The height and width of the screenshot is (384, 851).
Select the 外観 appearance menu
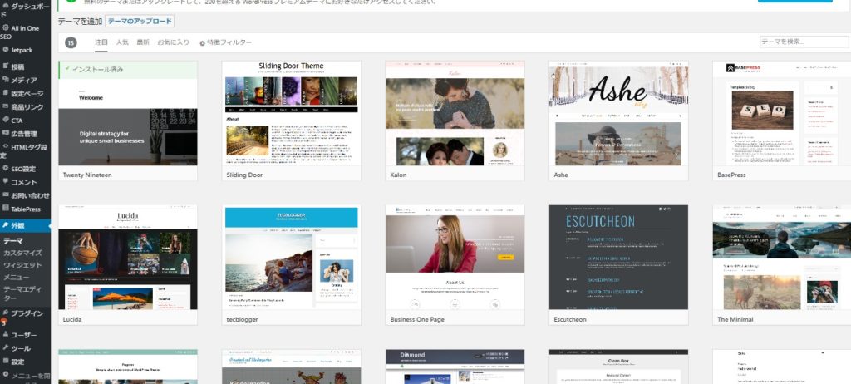[26, 225]
